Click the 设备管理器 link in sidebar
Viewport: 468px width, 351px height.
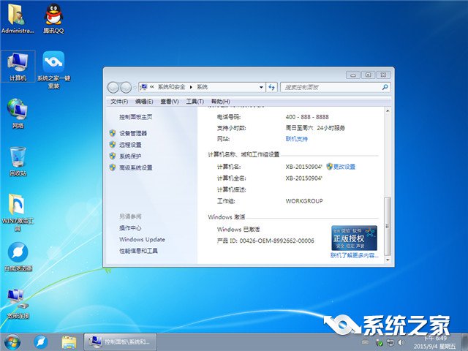point(133,133)
